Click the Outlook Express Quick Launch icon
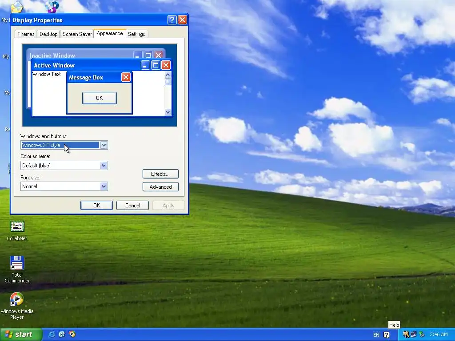This screenshot has height=341, width=455. pyautogui.click(x=62, y=334)
